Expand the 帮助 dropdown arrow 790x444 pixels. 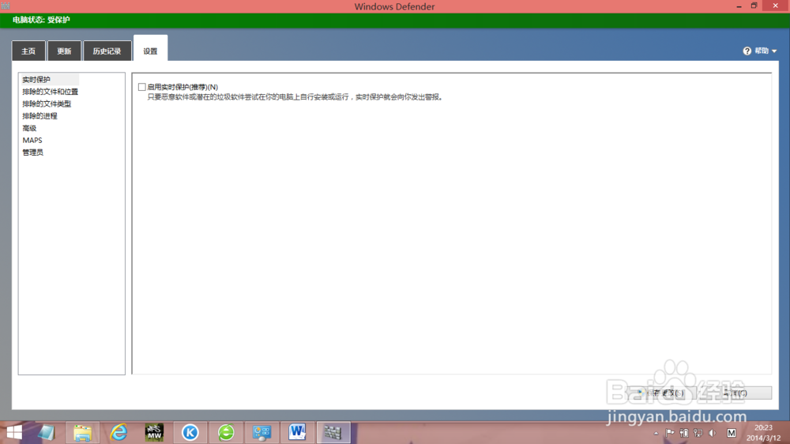tap(774, 51)
